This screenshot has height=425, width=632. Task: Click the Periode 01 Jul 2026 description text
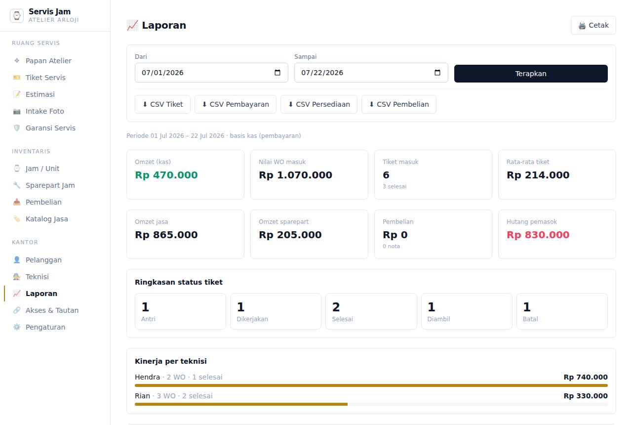pos(214,135)
